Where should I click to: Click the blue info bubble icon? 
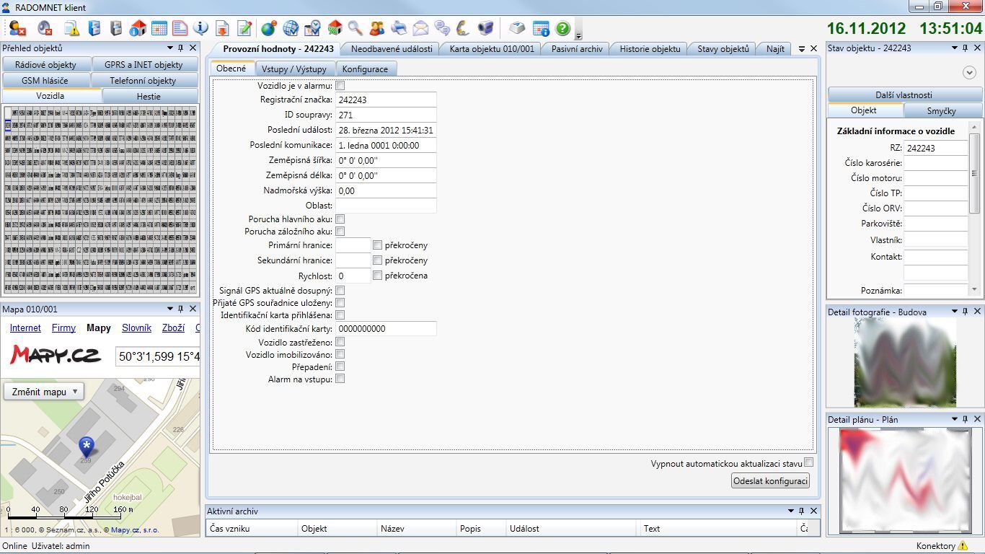[200, 28]
